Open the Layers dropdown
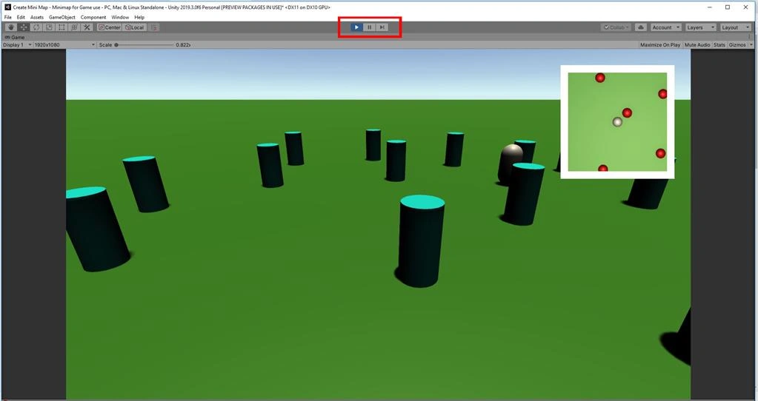 click(700, 27)
